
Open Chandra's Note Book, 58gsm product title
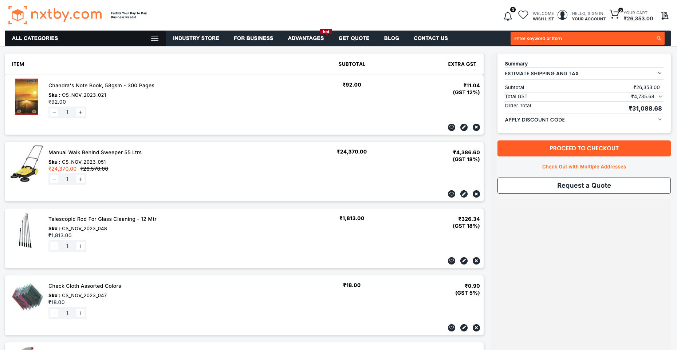pos(101,85)
